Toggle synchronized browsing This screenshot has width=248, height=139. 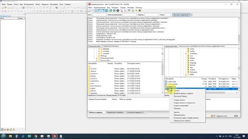click(x=136, y=11)
